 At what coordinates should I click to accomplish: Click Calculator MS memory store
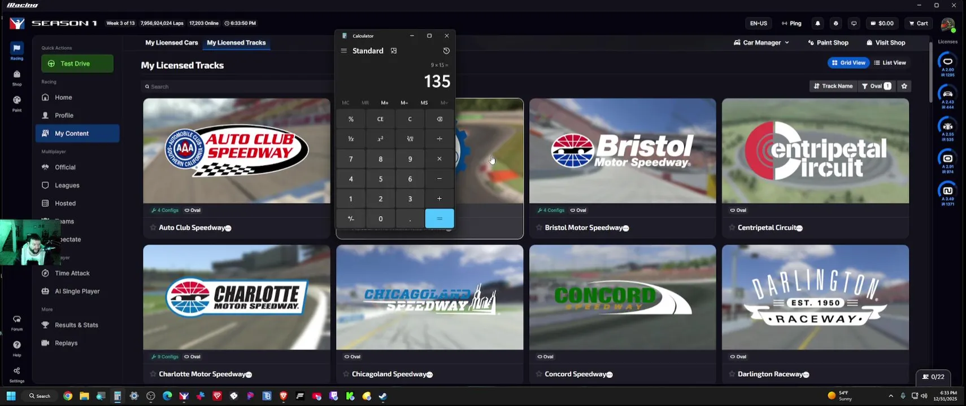click(x=424, y=103)
